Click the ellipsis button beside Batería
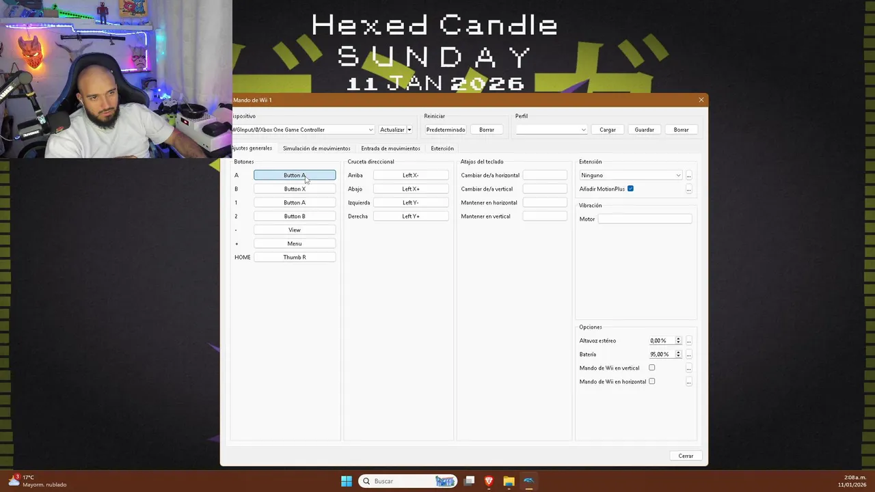Image resolution: width=875 pixels, height=492 pixels. [x=688, y=355]
